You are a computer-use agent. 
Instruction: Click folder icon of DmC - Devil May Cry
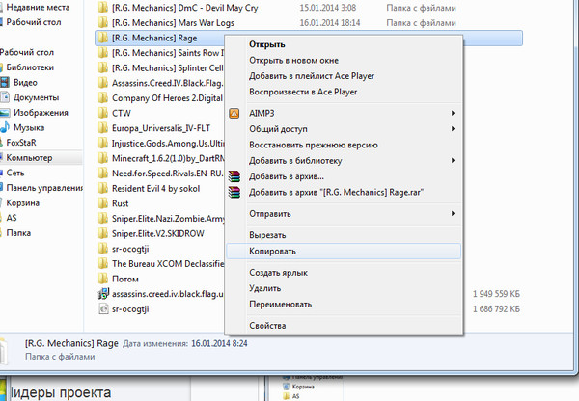(103, 8)
